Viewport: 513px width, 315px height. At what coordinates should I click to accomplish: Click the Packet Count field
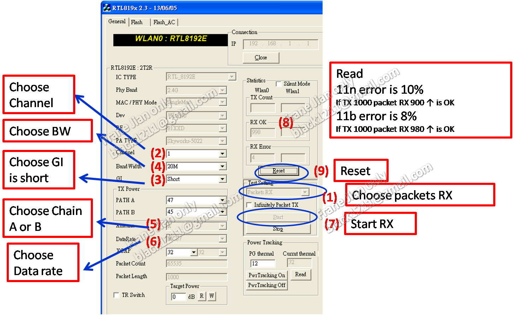196,264
